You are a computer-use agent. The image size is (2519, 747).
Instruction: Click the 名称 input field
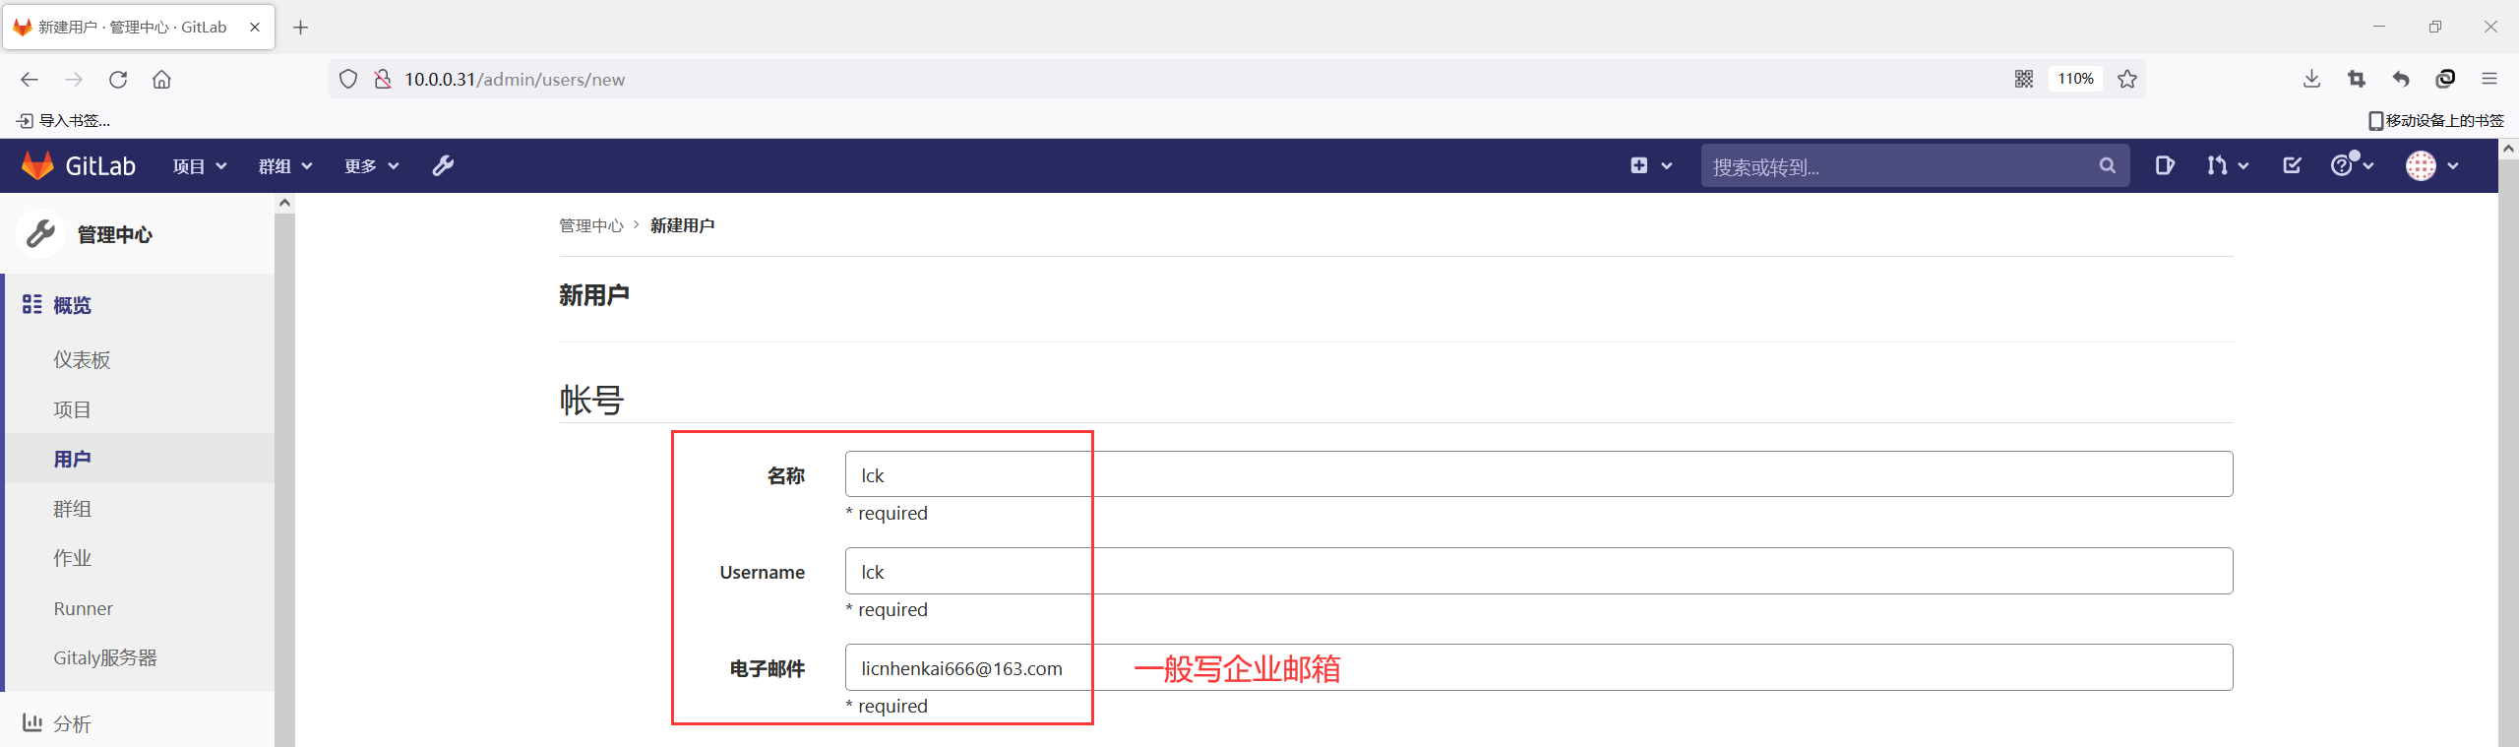pos(1539,474)
